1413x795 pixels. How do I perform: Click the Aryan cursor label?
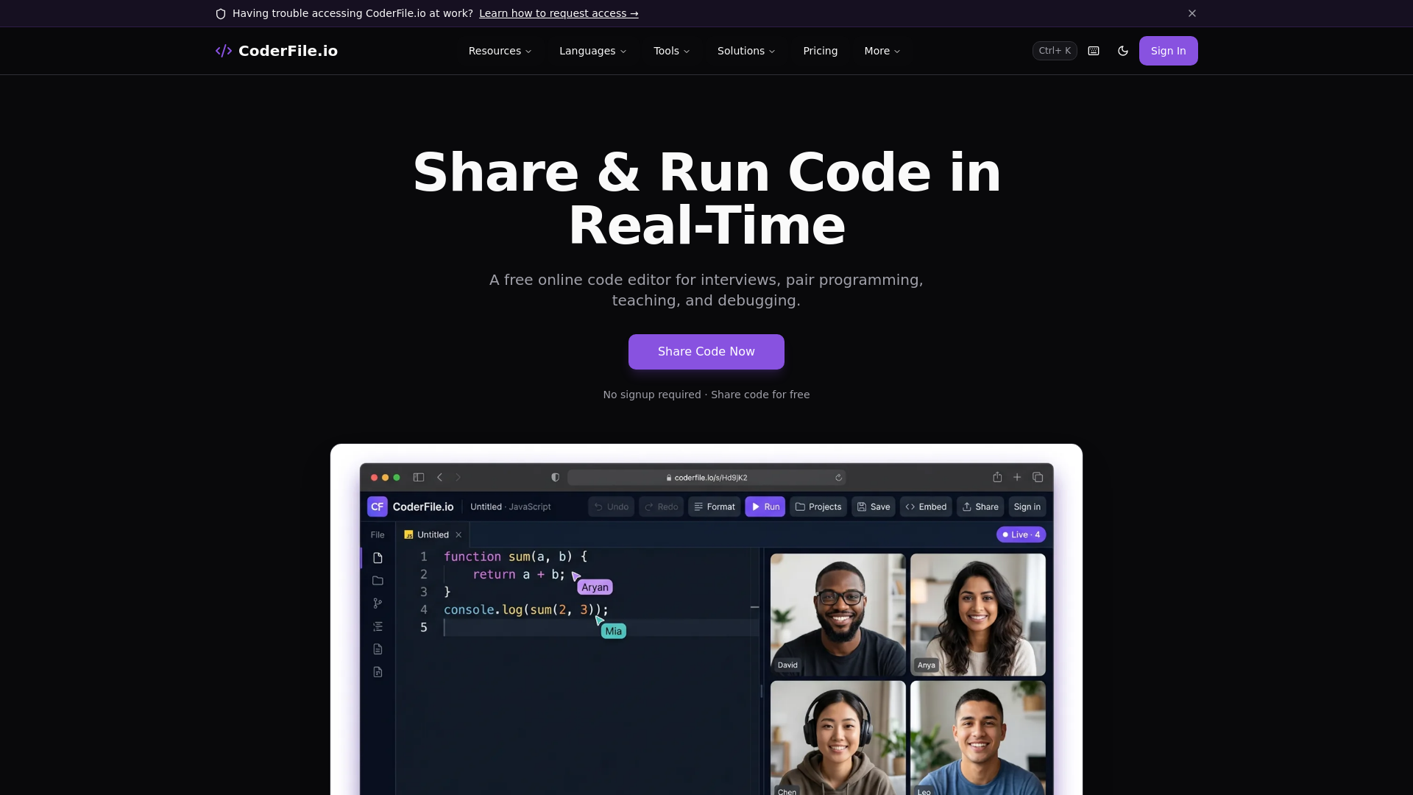point(595,587)
